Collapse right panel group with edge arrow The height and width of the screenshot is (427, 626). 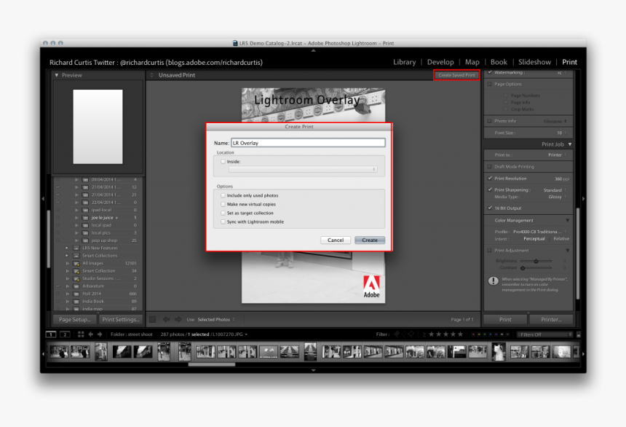click(583, 198)
